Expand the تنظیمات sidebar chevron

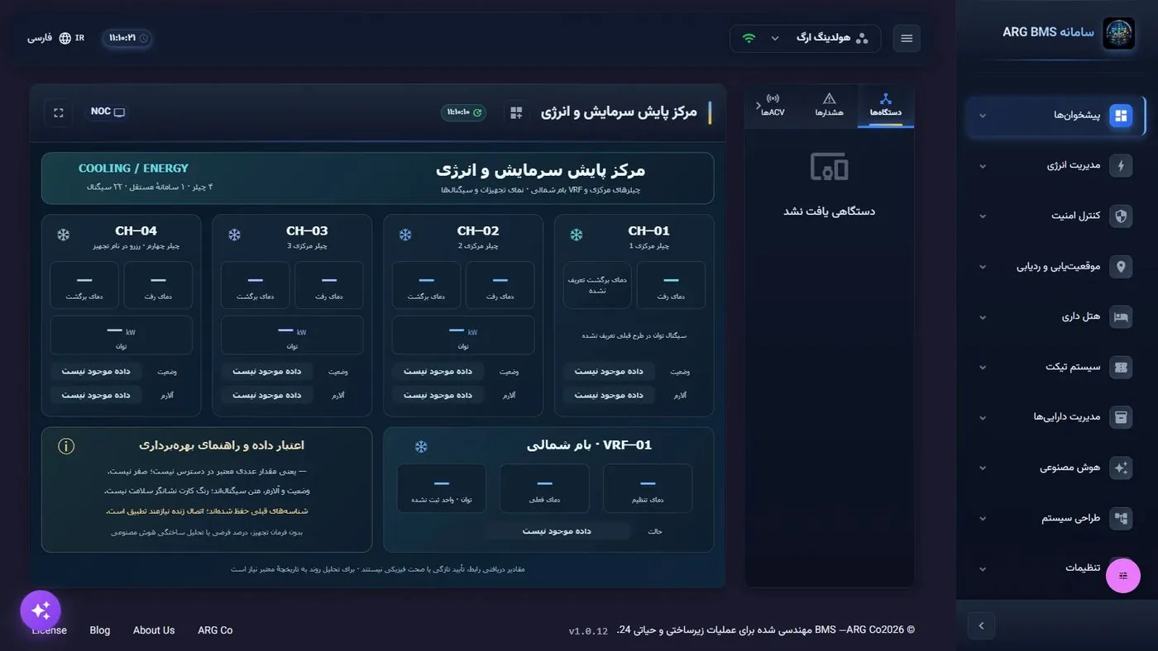(x=983, y=569)
